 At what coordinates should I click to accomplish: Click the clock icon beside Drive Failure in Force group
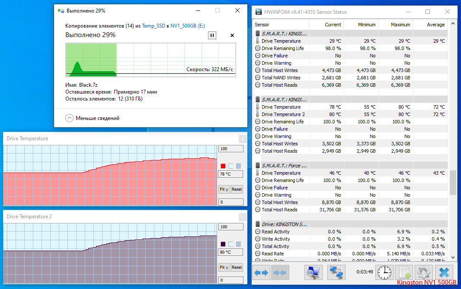(x=258, y=188)
